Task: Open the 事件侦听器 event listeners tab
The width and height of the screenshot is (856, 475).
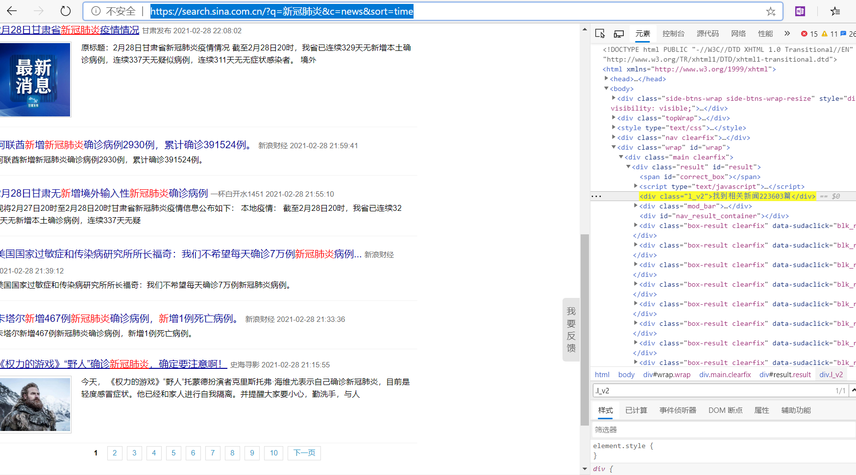Action: (x=678, y=410)
